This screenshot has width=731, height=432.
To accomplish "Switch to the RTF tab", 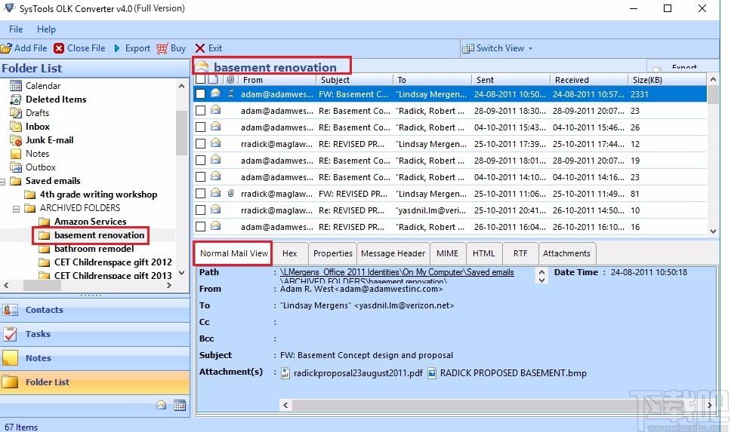I will (x=520, y=253).
